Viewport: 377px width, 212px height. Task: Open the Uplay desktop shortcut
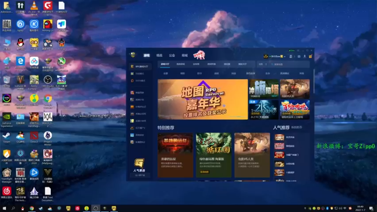click(20, 26)
